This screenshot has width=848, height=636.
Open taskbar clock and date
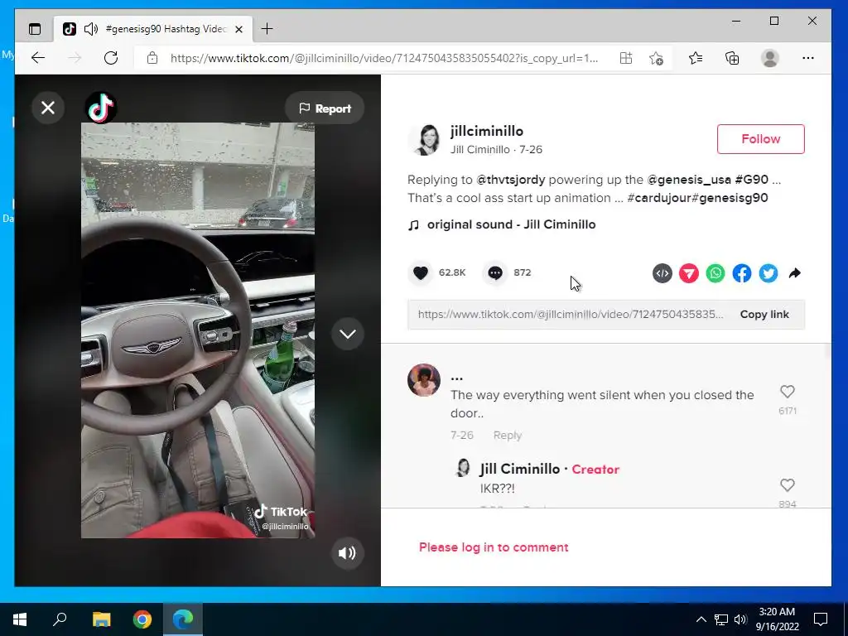(x=777, y=619)
